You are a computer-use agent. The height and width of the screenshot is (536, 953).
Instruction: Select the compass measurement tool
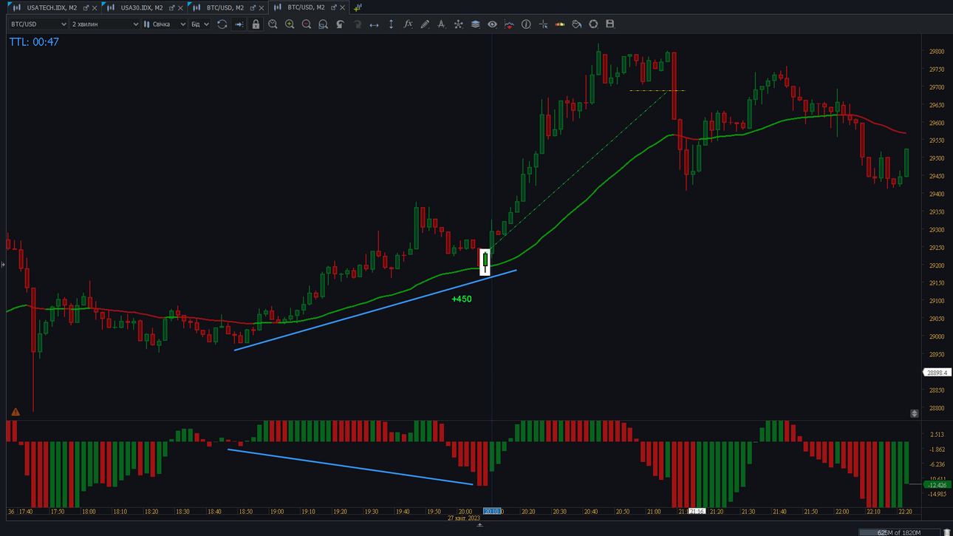[441, 24]
